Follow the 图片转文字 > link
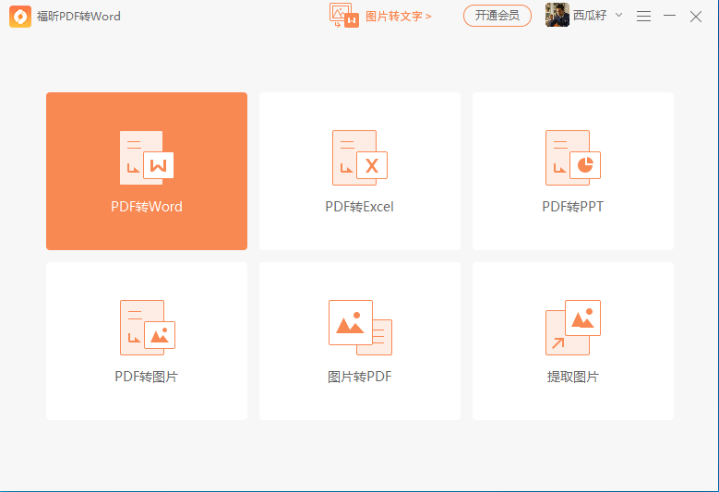Viewport: 719px width, 492px height. [x=399, y=16]
